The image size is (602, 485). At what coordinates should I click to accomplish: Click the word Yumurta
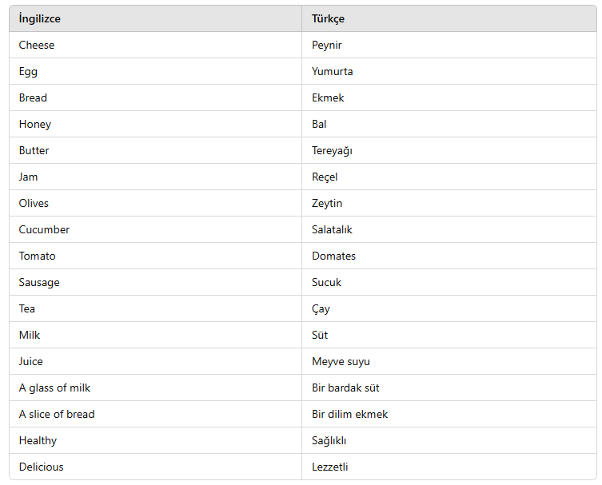(x=332, y=71)
